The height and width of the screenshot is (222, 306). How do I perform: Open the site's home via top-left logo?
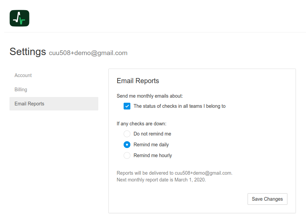pyautogui.click(x=19, y=18)
